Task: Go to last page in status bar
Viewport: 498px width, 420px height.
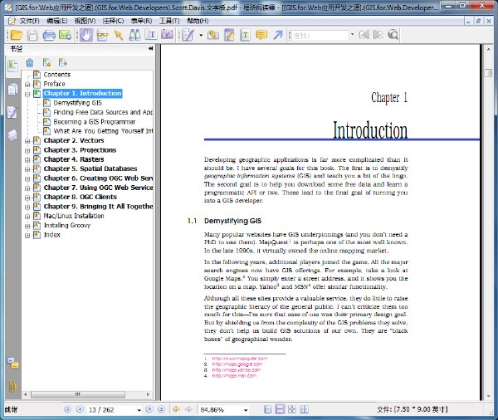Action: [161, 409]
